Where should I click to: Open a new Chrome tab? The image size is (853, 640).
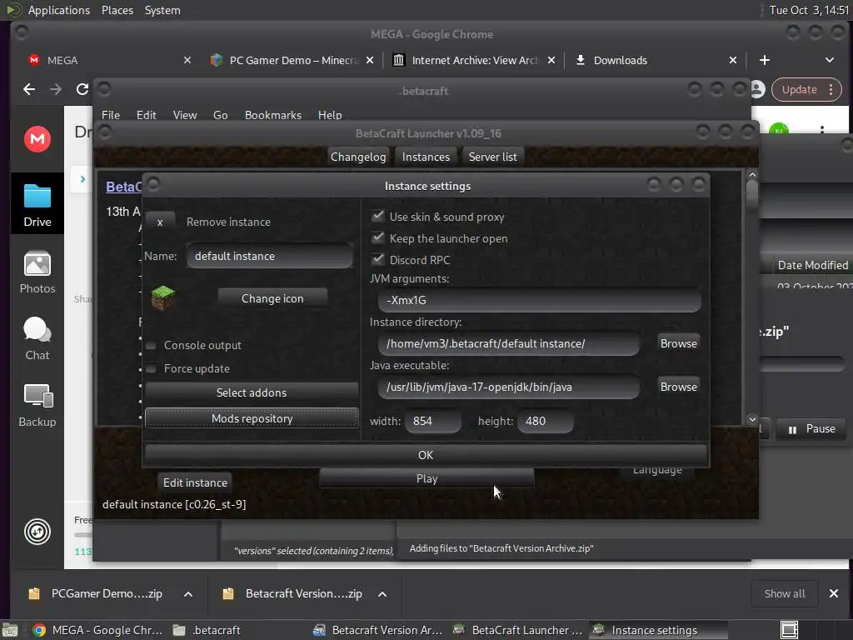click(x=765, y=60)
